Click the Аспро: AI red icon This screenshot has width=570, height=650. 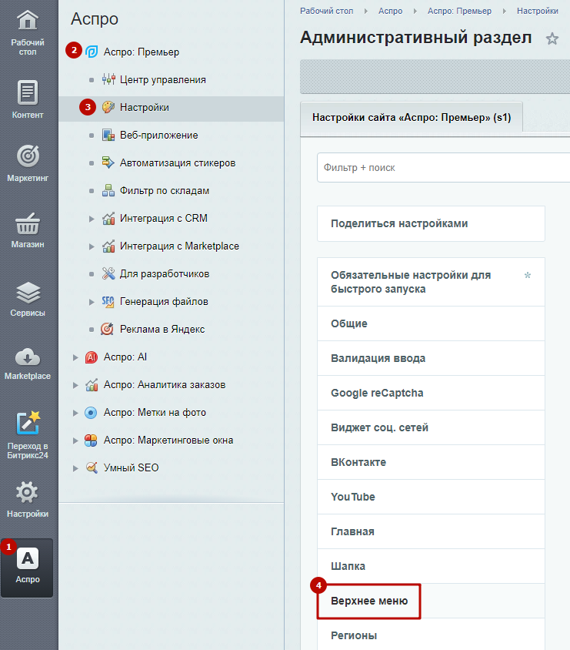click(91, 357)
